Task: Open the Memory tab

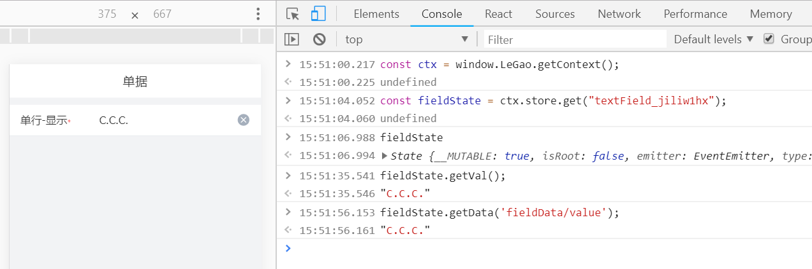Action: [x=771, y=14]
